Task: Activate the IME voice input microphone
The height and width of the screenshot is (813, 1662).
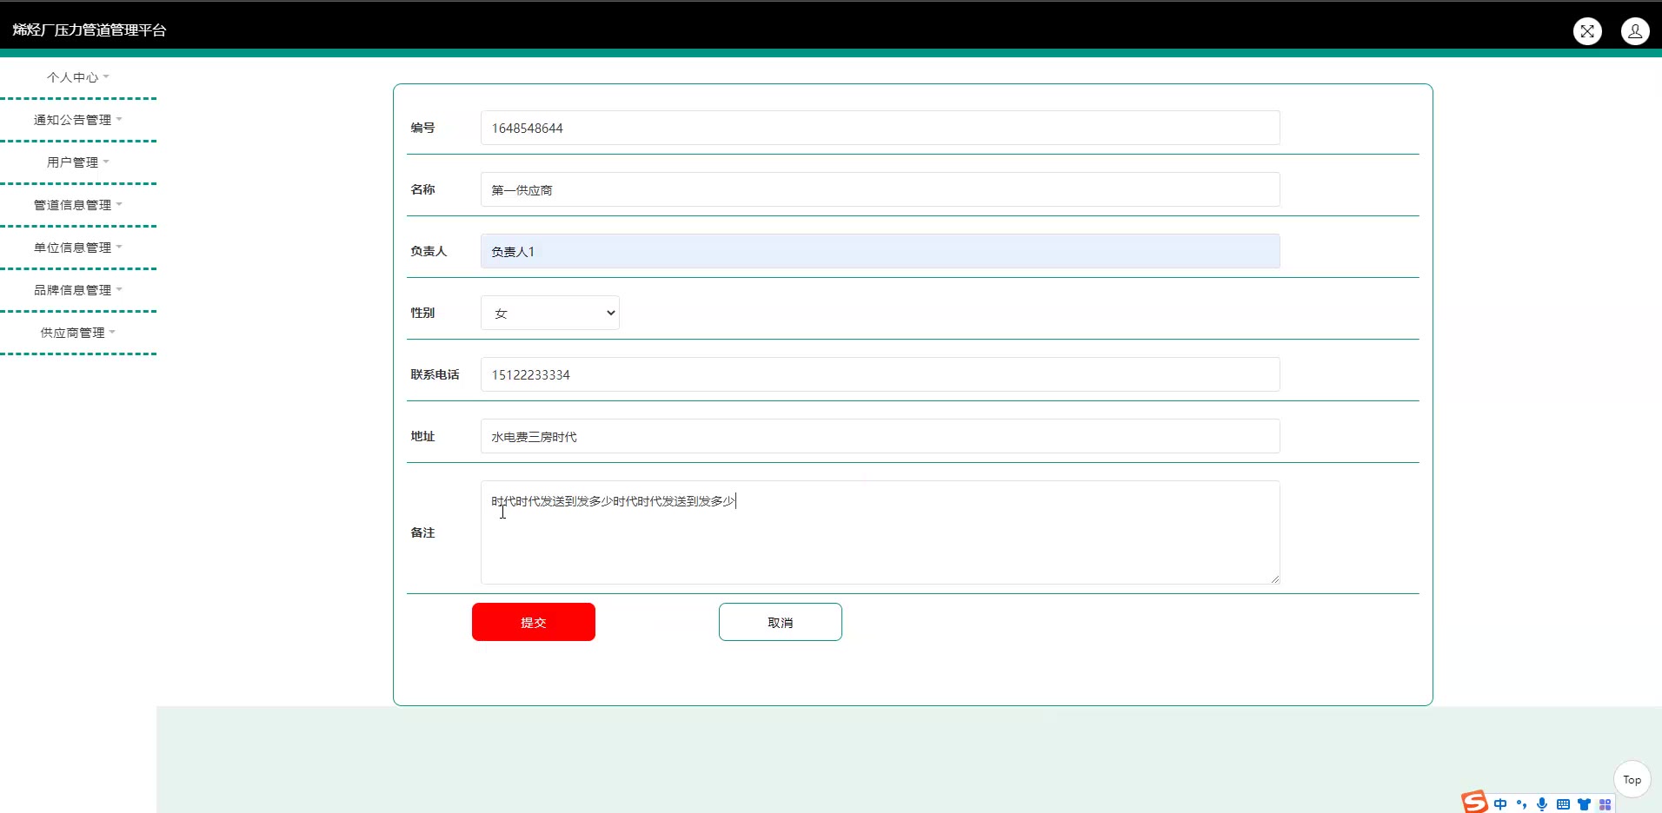Action: coord(1542,804)
